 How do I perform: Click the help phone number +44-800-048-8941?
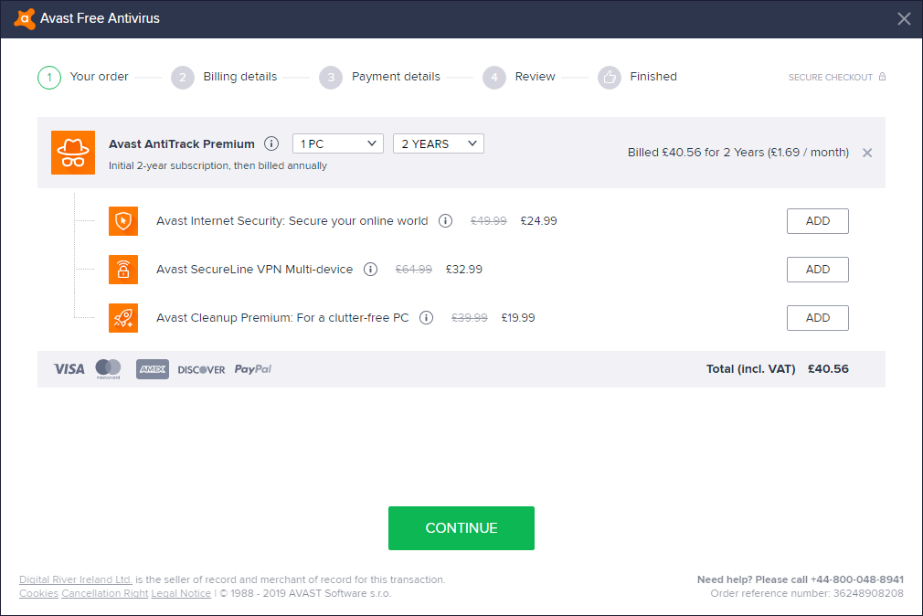click(x=857, y=579)
